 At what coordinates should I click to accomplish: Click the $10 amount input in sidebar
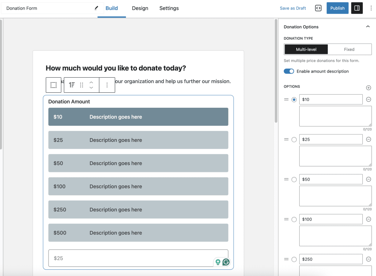click(x=331, y=99)
